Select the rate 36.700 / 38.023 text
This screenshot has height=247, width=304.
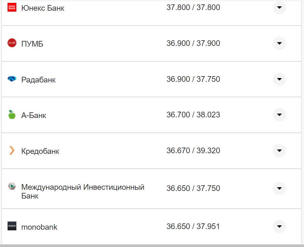point(193,115)
